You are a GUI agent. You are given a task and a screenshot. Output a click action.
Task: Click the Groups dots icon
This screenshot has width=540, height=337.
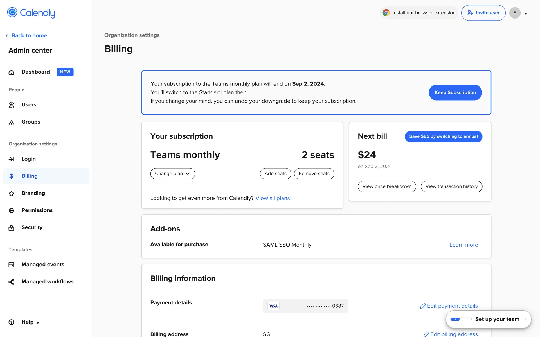12,122
